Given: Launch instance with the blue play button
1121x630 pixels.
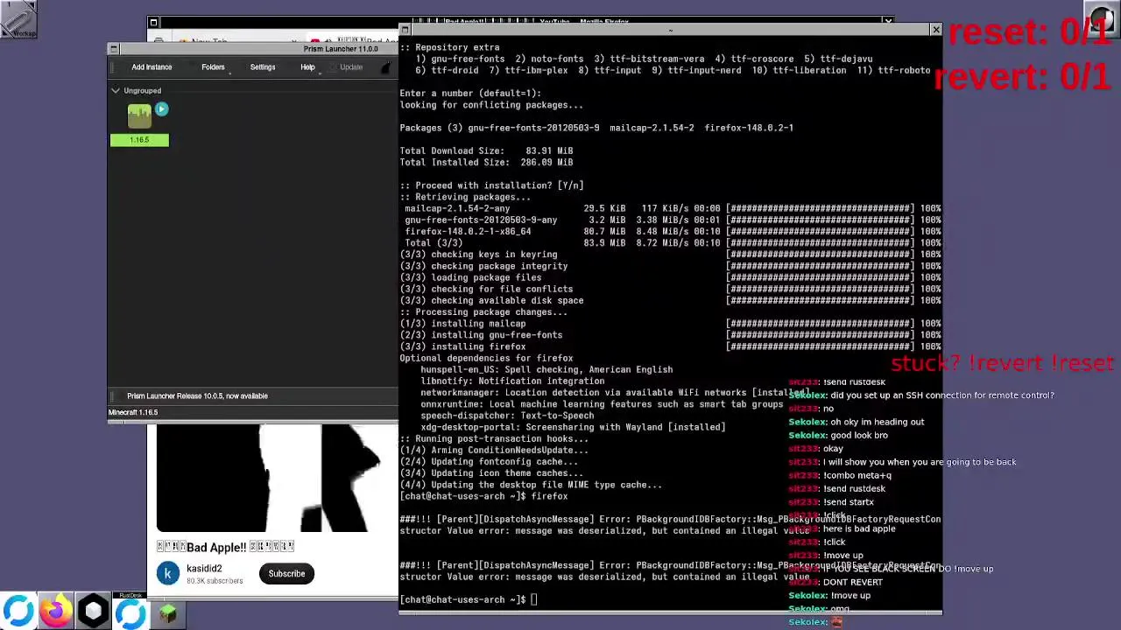Looking at the screenshot, I should (x=161, y=109).
